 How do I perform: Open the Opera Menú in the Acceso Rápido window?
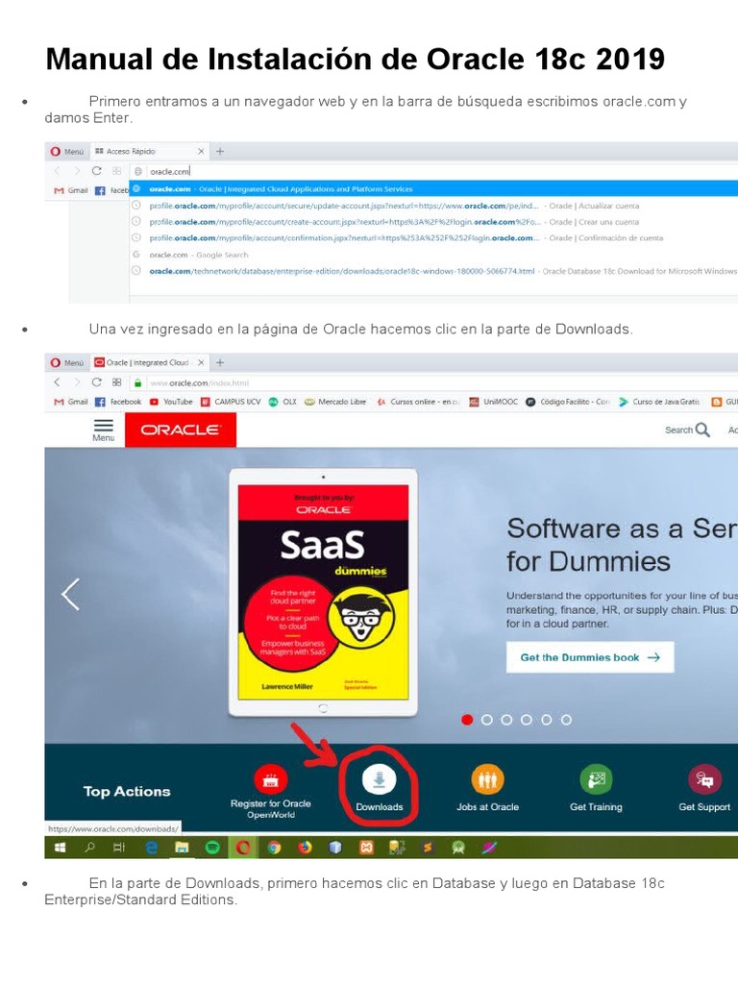tap(66, 151)
